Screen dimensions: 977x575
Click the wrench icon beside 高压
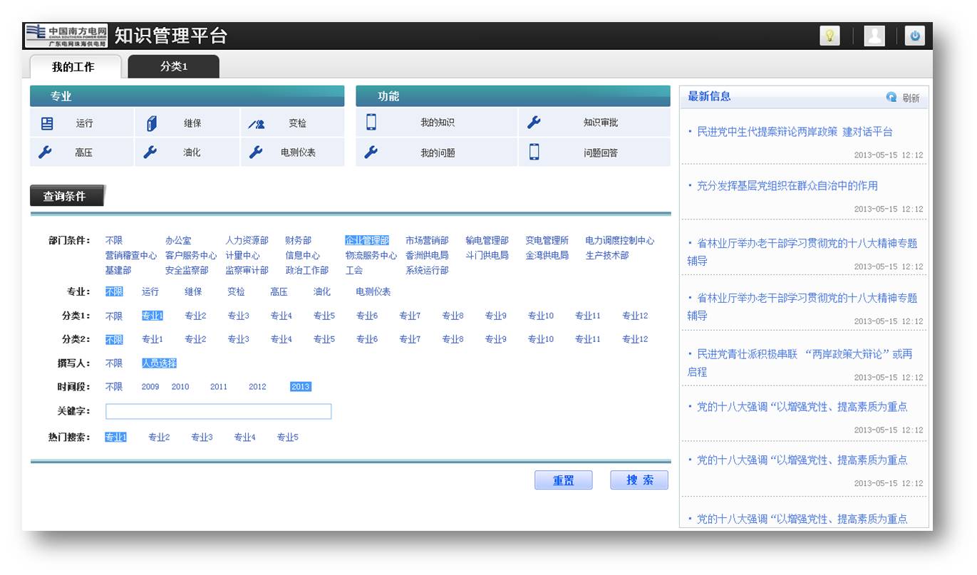coord(45,152)
